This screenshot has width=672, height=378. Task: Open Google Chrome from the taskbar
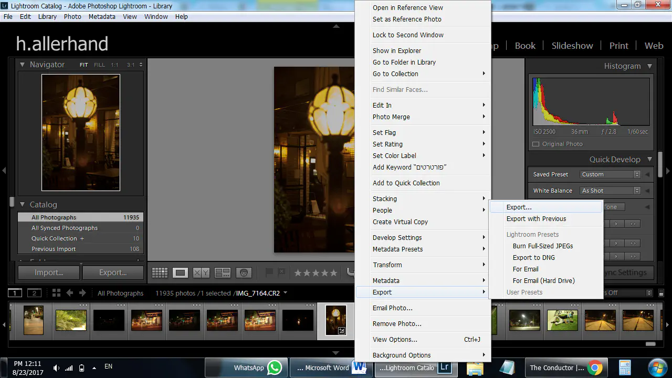click(594, 367)
